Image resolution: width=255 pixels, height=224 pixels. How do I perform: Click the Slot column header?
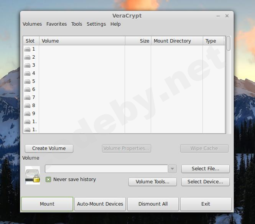[x=31, y=41]
